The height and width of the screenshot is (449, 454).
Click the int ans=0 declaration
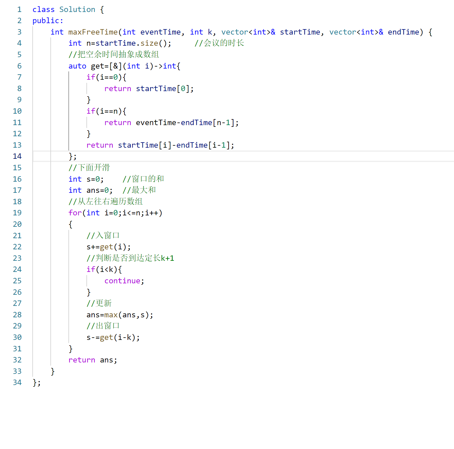[90, 190]
